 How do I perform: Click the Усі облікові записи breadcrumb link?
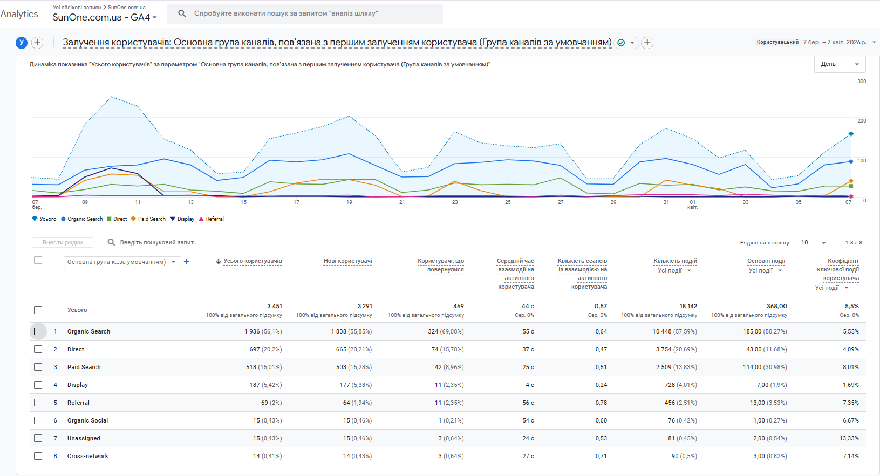pyautogui.click(x=77, y=8)
